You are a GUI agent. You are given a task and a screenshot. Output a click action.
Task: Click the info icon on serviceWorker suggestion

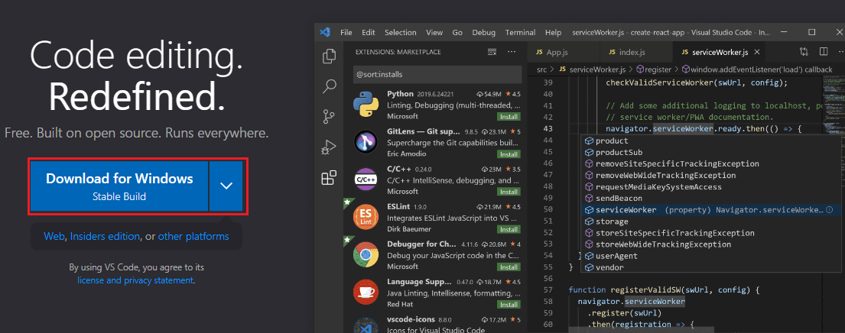(x=830, y=210)
